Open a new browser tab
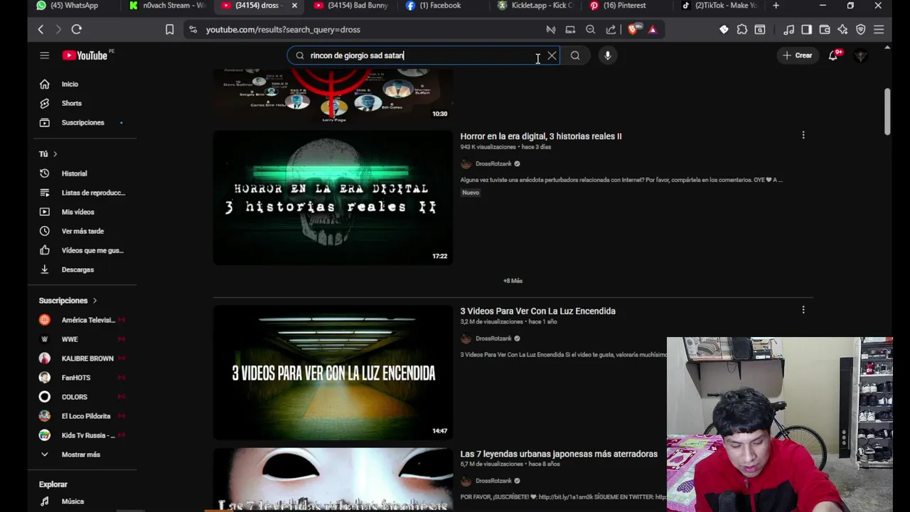 click(776, 6)
